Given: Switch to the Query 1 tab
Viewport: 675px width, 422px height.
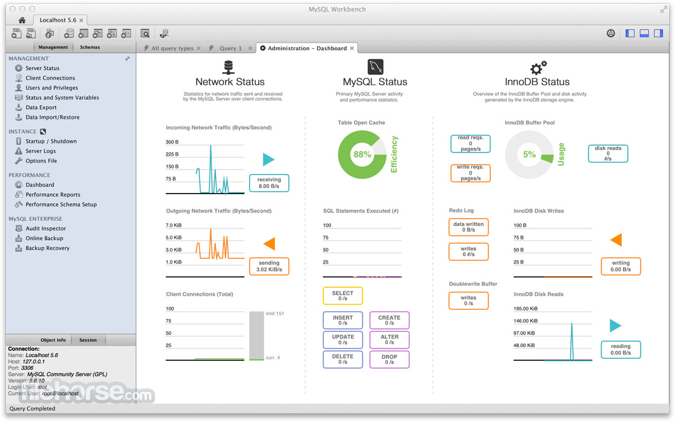Looking at the screenshot, I should pyautogui.click(x=230, y=48).
